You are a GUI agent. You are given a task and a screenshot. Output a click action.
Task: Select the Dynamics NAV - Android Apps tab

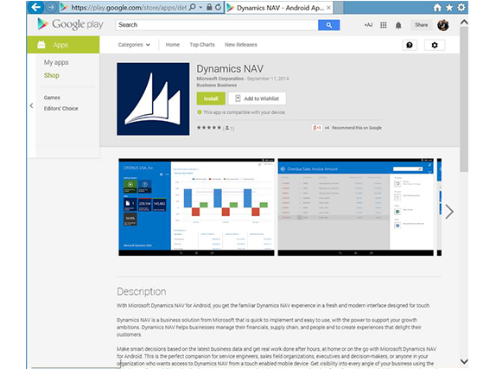coord(278,8)
